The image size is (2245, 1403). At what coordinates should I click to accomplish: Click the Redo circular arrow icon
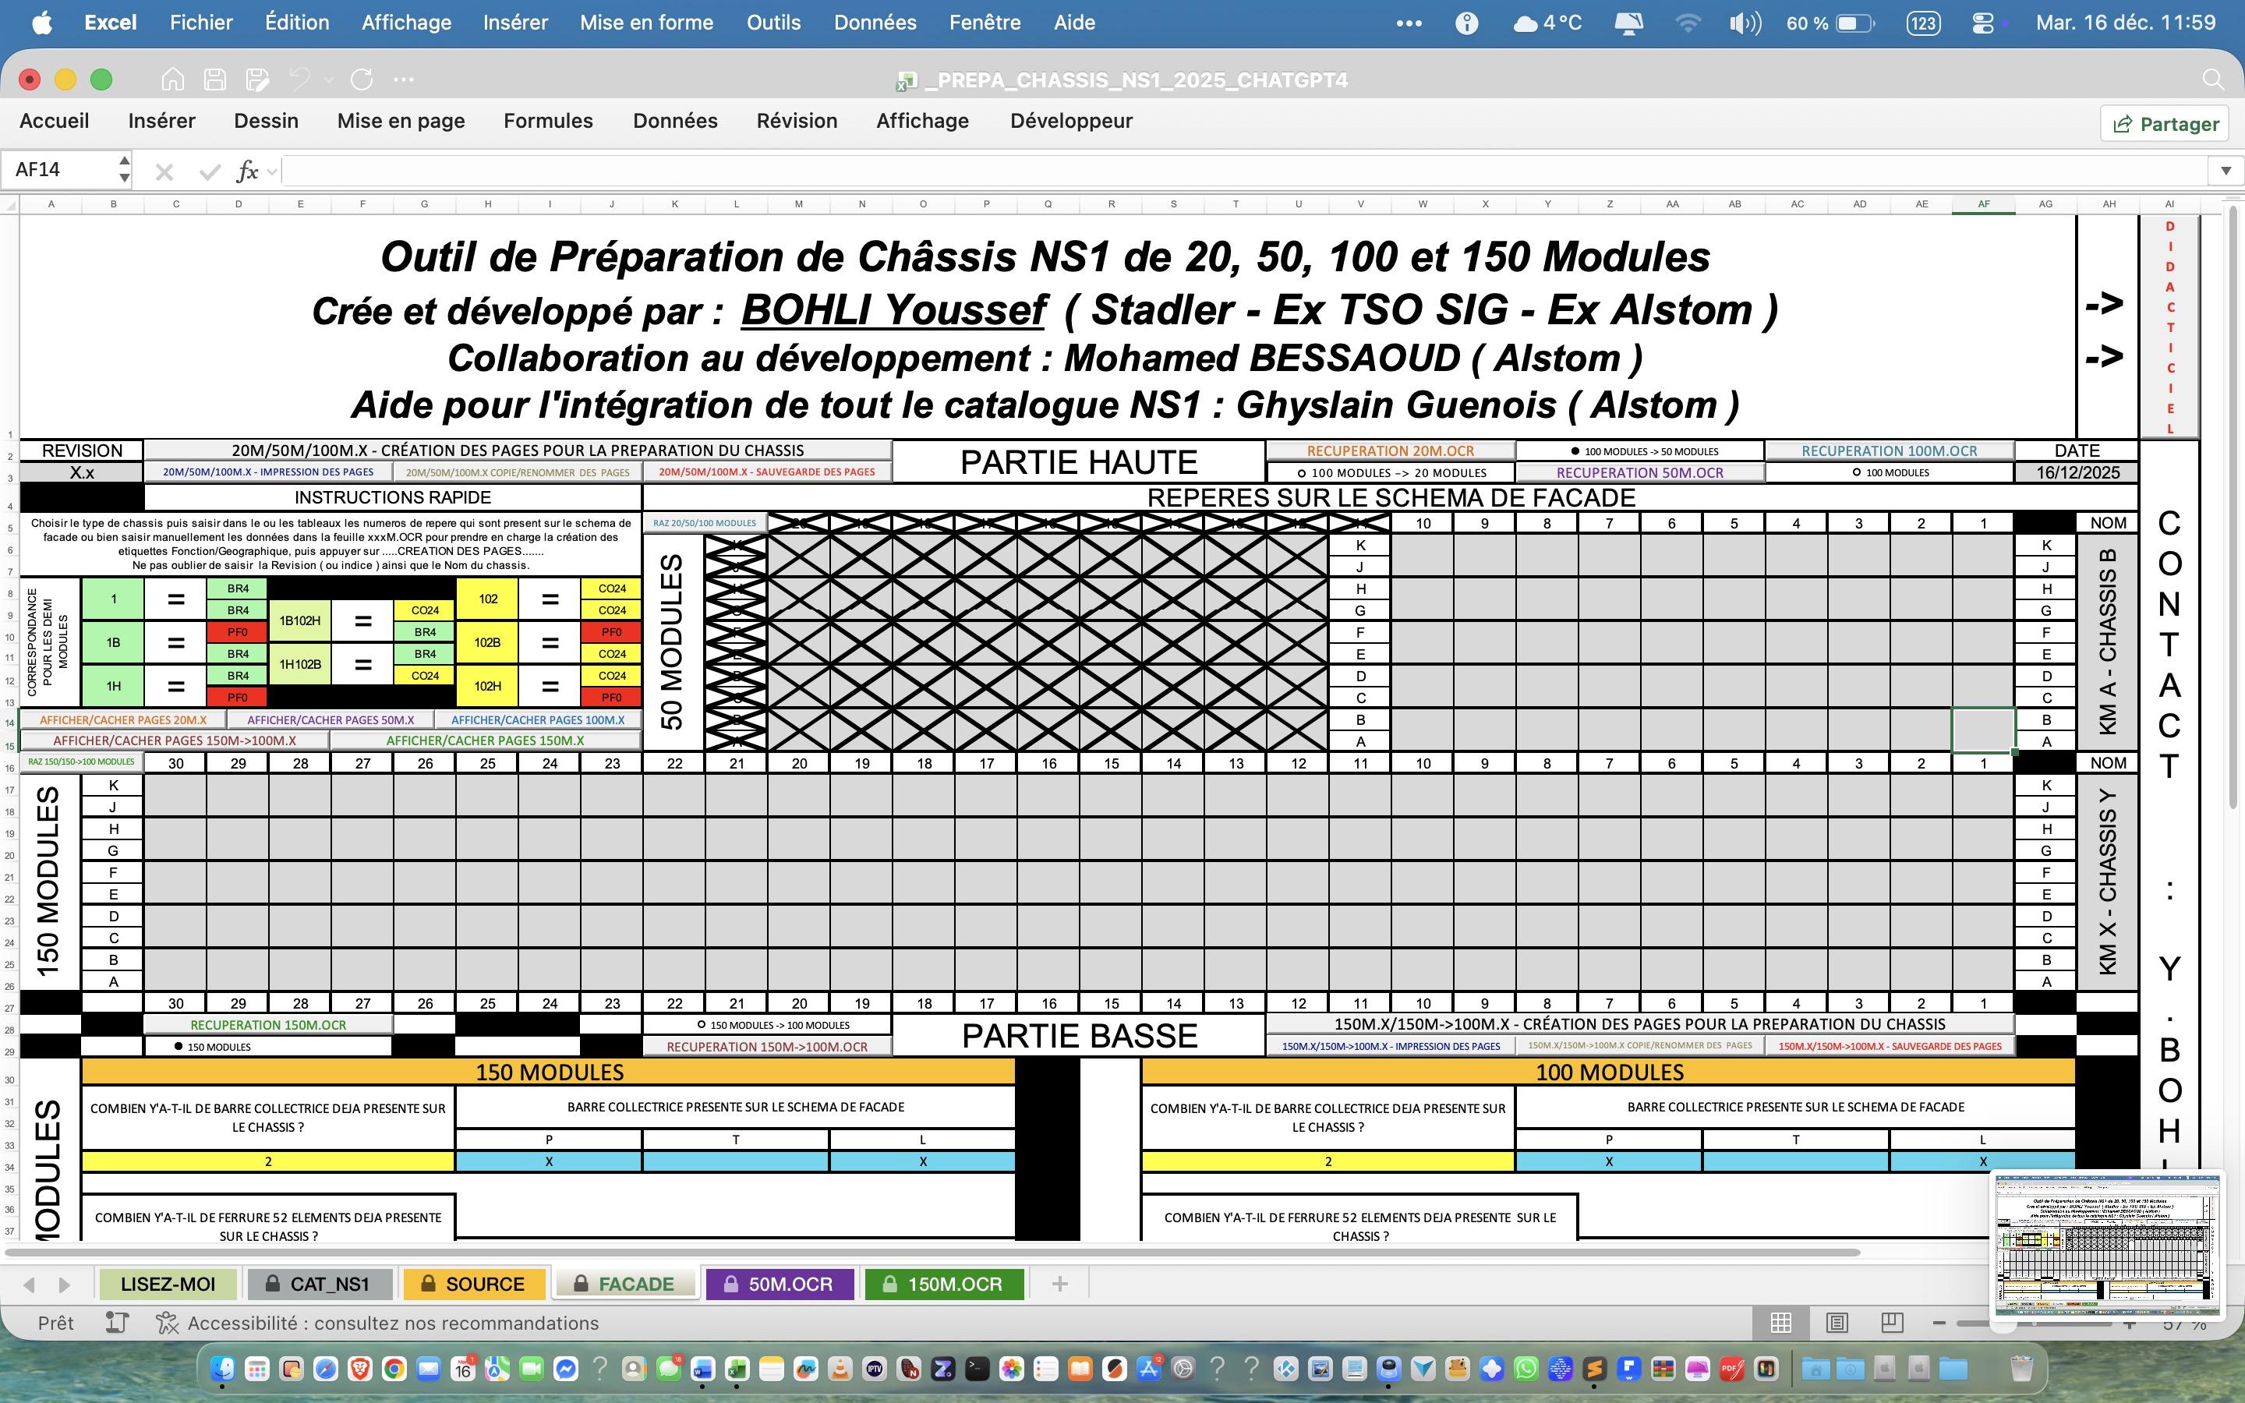362,80
